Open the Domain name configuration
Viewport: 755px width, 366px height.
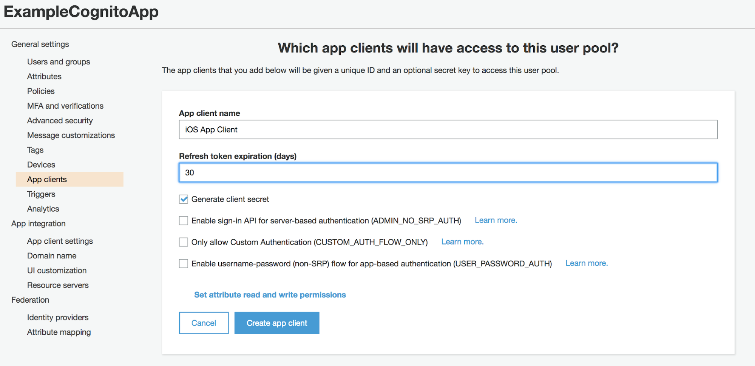tap(52, 255)
